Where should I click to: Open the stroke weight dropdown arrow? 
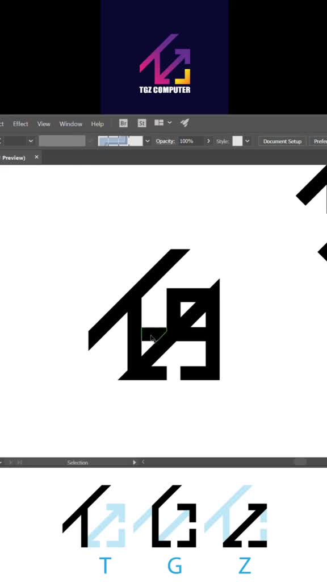(x=31, y=141)
